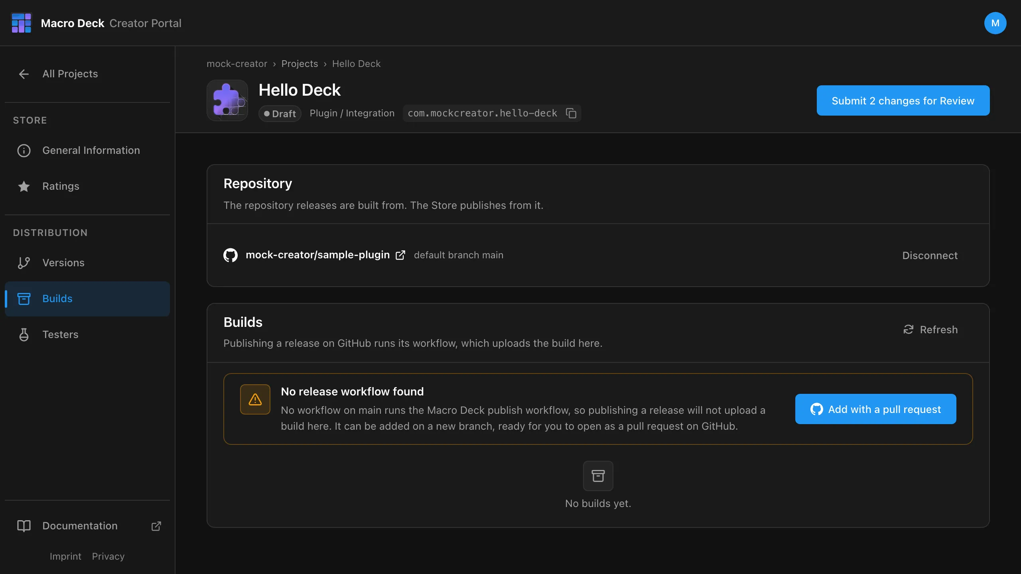
Task: Go to the Versions section
Action: (87, 263)
